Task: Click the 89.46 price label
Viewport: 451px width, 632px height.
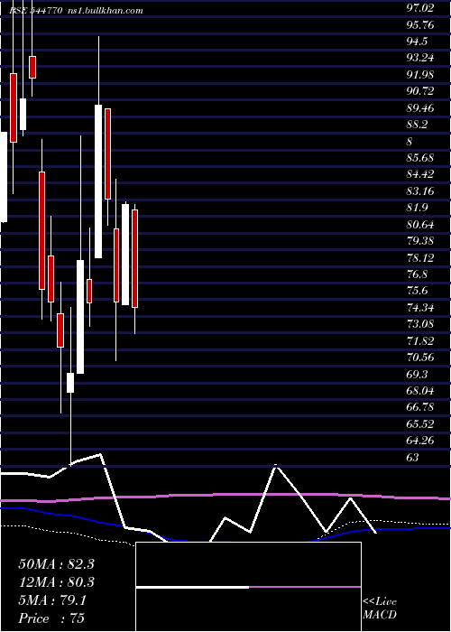Action: (420, 108)
